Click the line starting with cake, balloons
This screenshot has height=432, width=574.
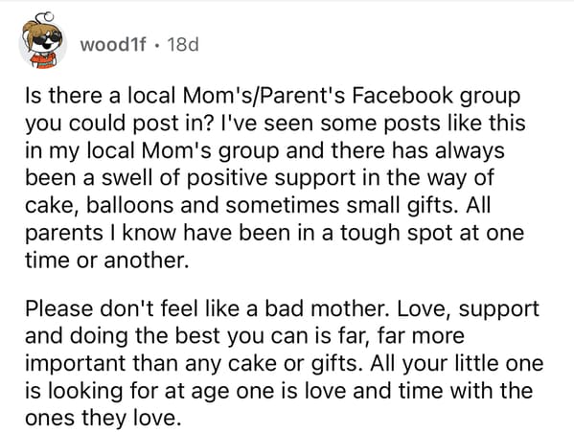(258, 205)
